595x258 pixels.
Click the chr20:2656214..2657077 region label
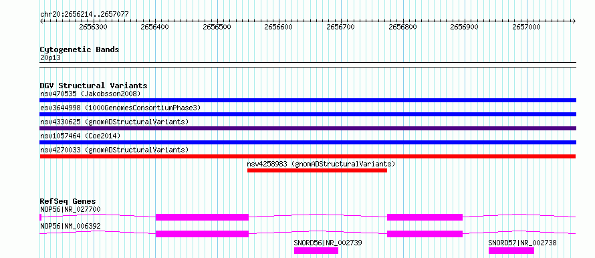84,15
